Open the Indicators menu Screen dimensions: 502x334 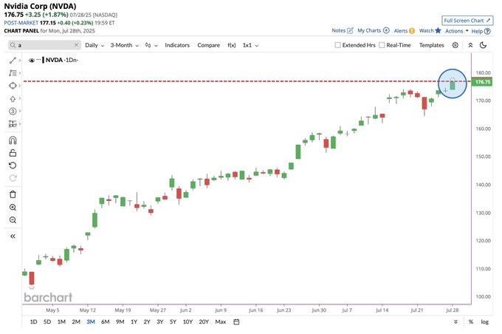(177, 45)
